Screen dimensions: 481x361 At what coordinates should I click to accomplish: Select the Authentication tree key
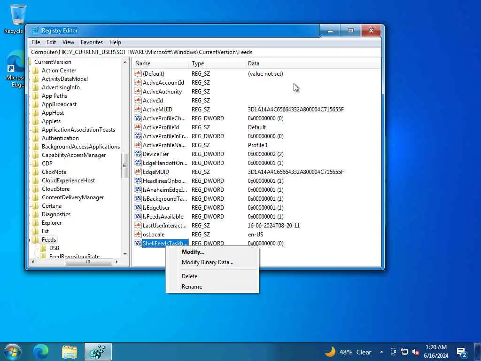pyautogui.click(x=60, y=138)
